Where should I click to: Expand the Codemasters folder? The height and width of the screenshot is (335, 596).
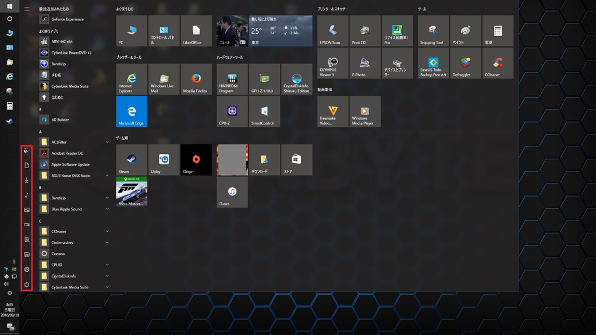coord(74,243)
